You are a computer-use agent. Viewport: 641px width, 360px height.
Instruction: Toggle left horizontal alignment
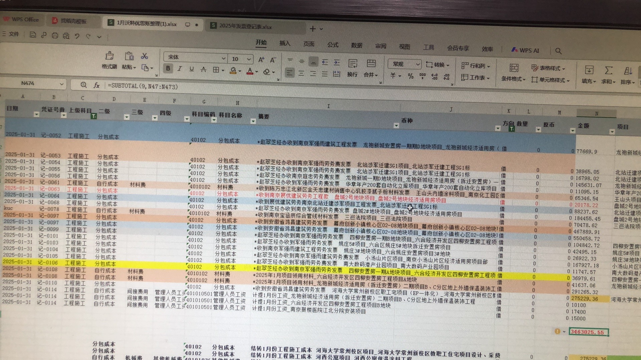[289, 73]
